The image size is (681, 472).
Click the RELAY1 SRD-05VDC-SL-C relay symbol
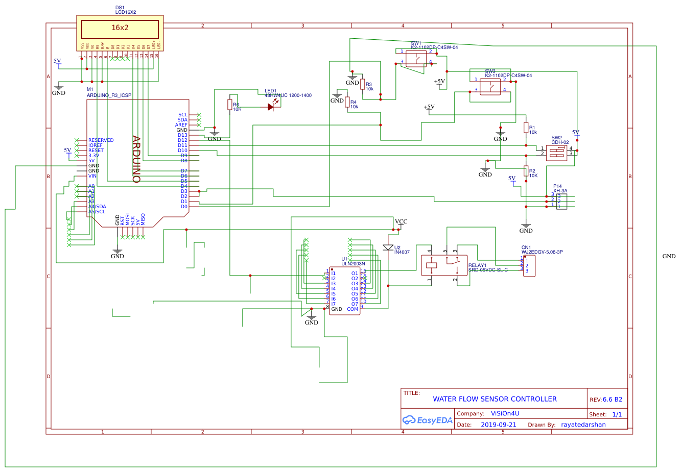pyautogui.click(x=443, y=264)
